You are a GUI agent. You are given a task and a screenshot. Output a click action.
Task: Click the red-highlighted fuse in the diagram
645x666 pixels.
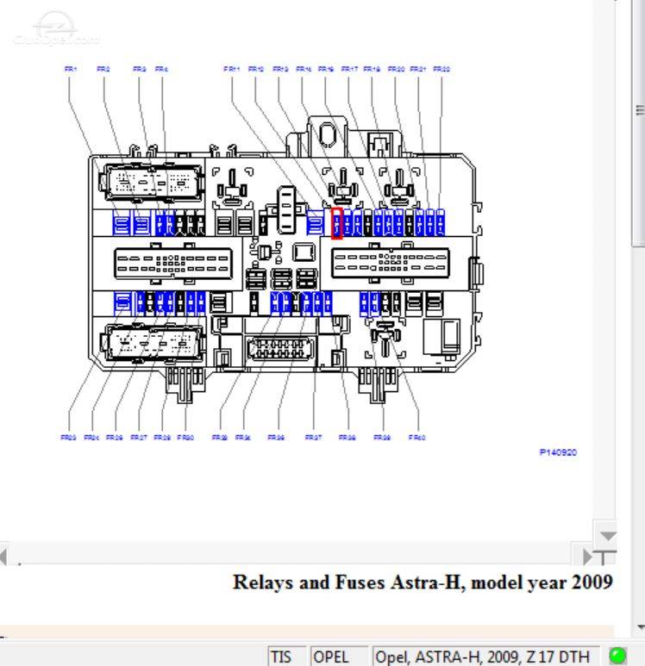click(x=337, y=223)
